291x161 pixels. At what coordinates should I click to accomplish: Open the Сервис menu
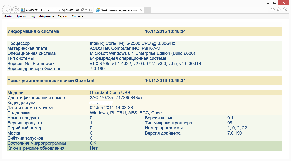(63, 16)
